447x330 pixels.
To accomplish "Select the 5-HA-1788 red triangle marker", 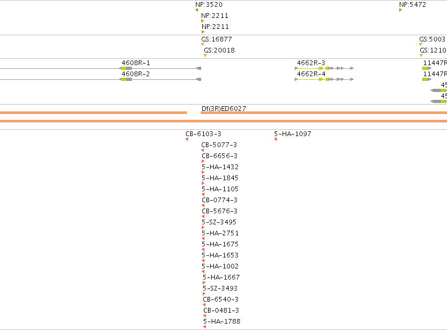I will [x=205, y=327].
